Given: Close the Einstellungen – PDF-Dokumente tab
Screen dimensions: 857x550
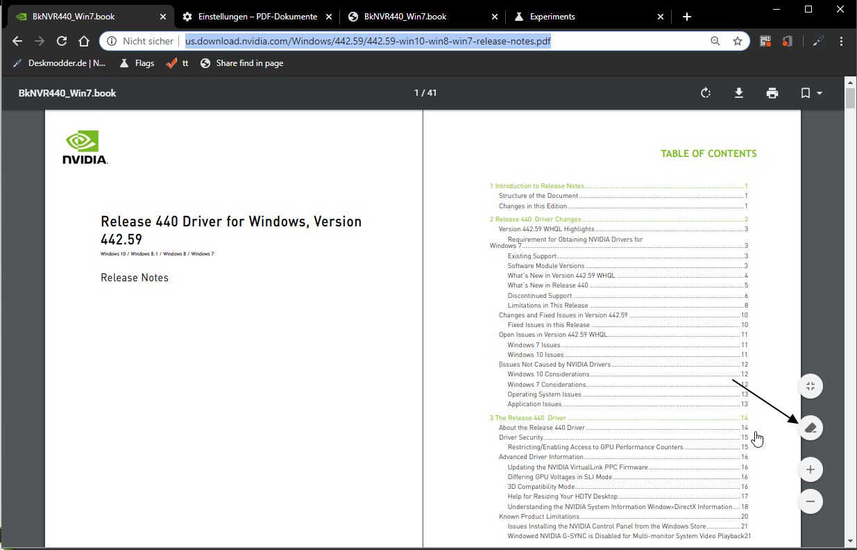Looking at the screenshot, I should tap(330, 17).
